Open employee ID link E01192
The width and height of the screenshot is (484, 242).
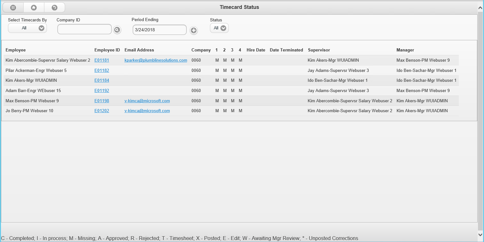pyautogui.click(x=102, y=90)
